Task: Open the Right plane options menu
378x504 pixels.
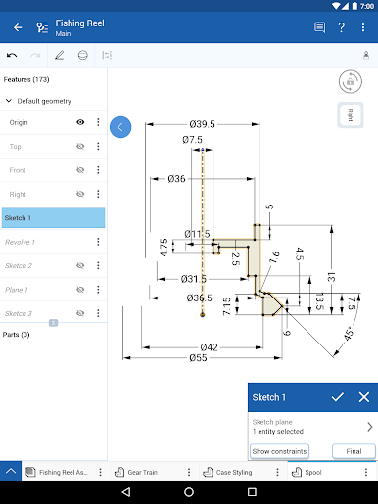Action: coord(98,194)
